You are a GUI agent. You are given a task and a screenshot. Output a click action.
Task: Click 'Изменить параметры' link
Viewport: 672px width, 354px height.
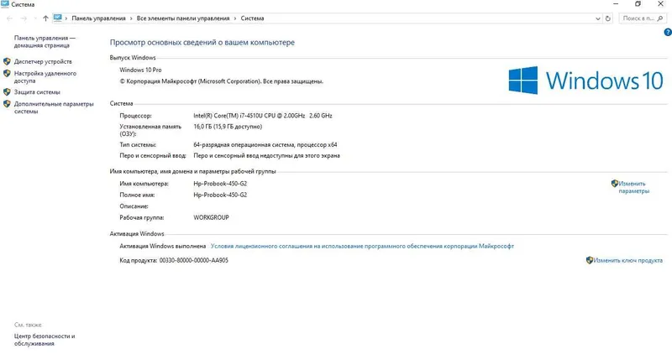pos(634,188)
